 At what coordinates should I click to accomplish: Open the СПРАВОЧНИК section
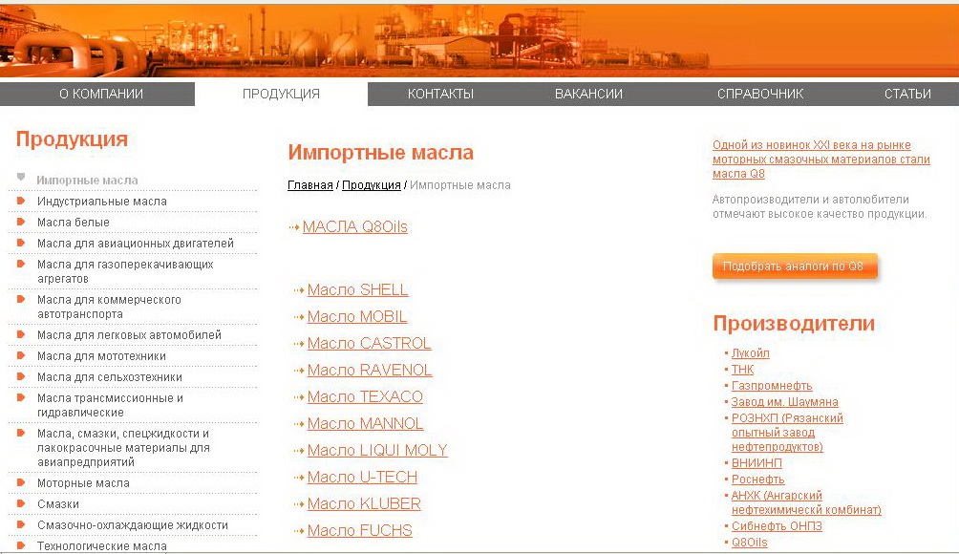(760, 94)
